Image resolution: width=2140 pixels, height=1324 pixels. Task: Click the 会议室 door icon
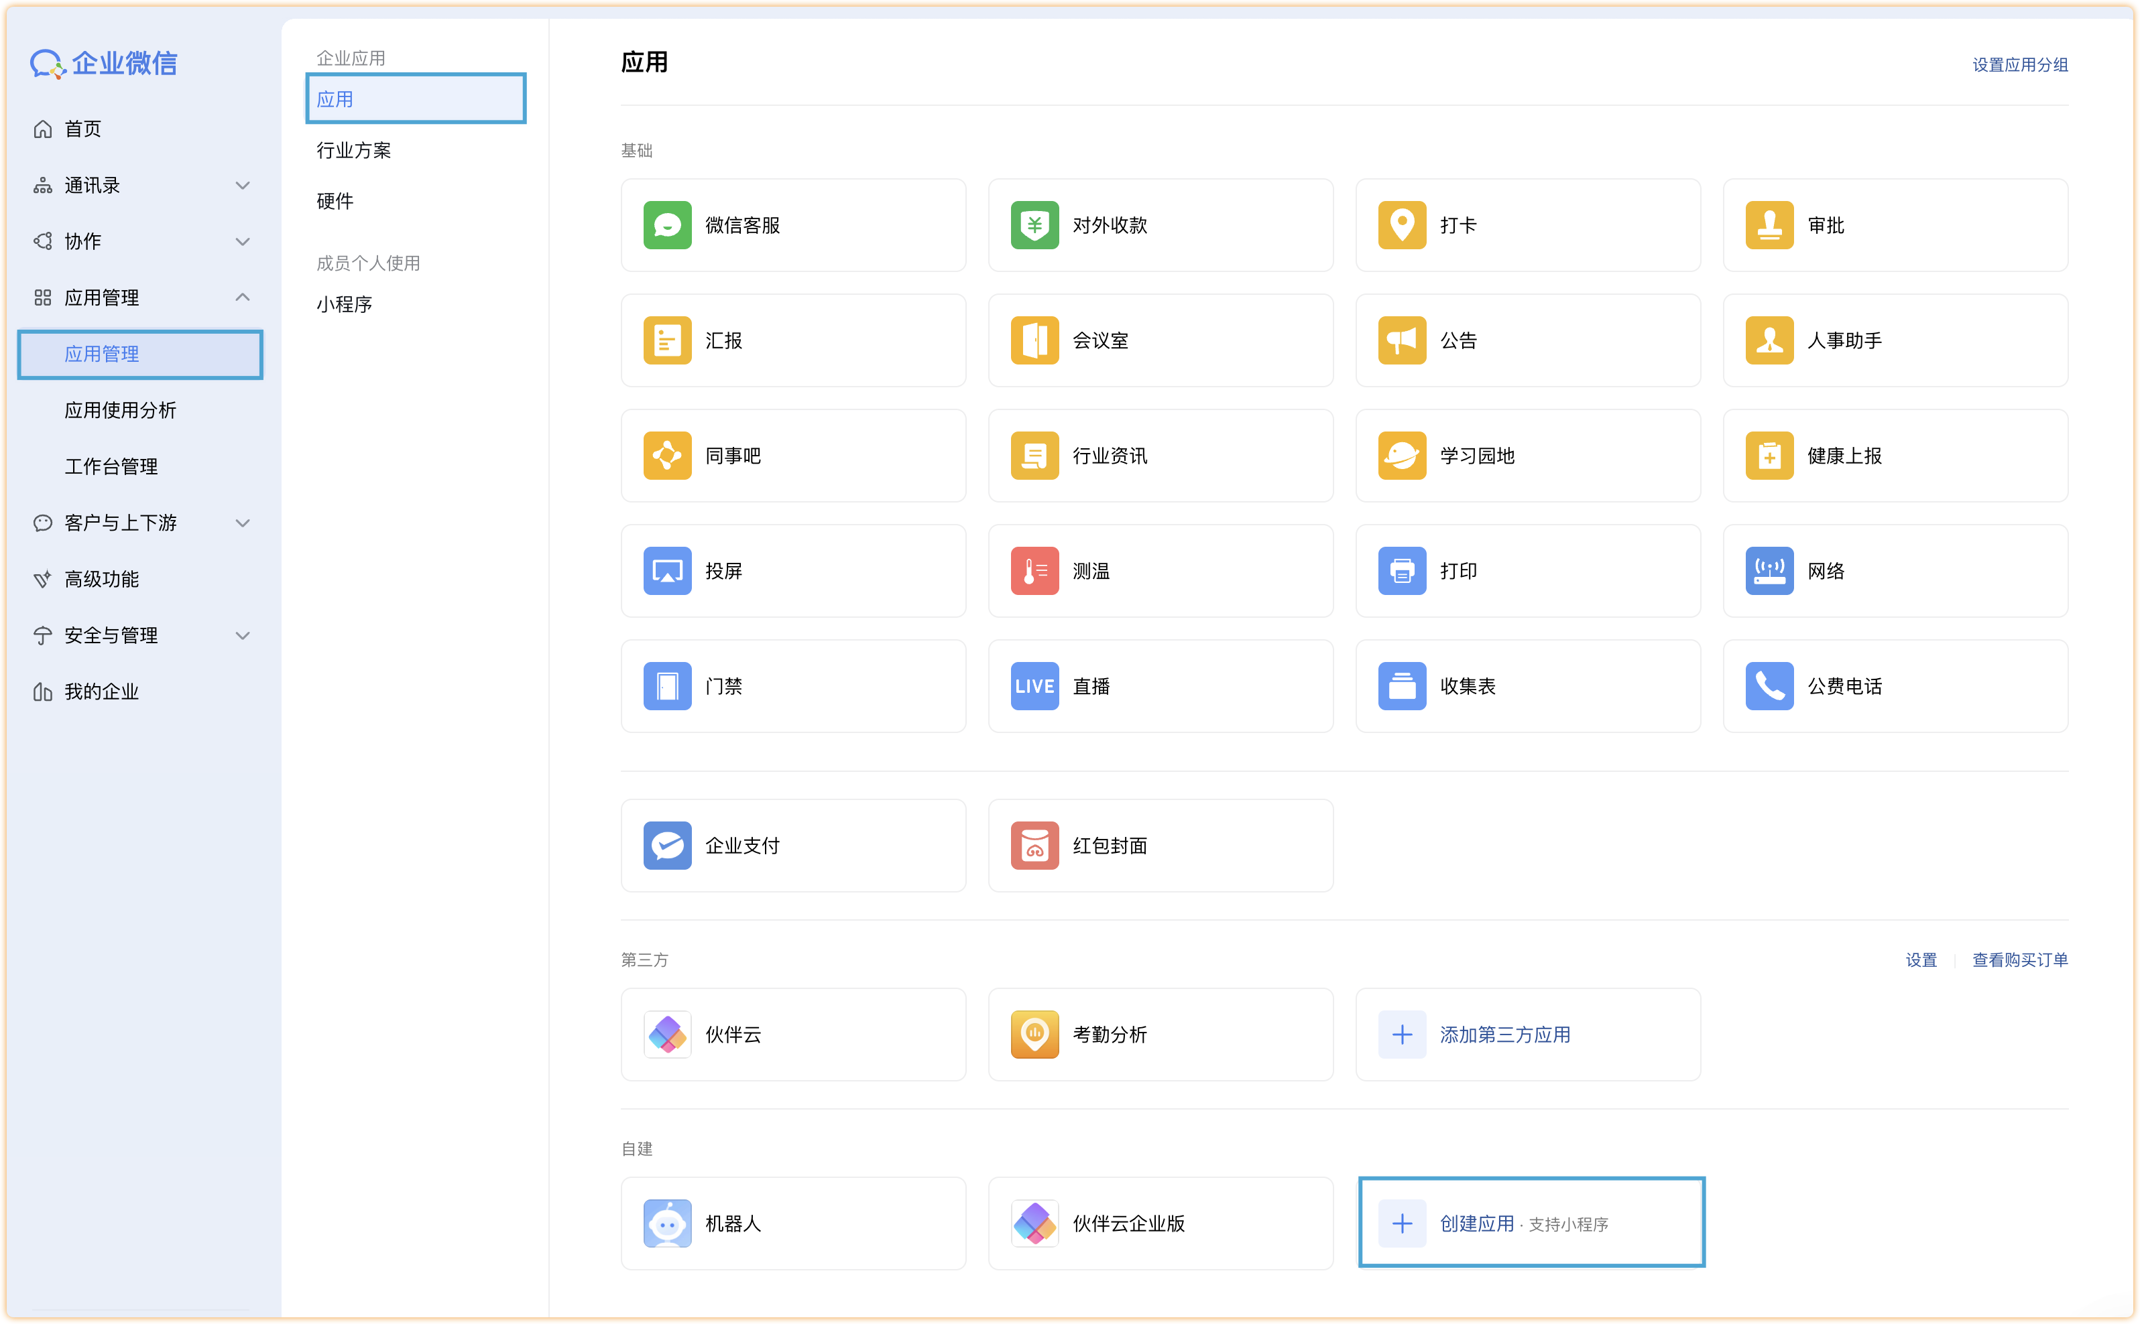[1034, 340]
